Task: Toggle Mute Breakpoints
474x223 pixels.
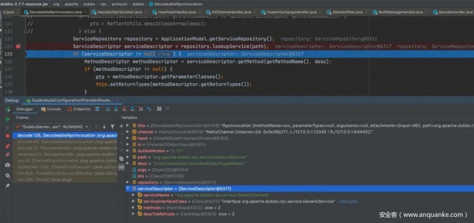Action: (8, 154)
